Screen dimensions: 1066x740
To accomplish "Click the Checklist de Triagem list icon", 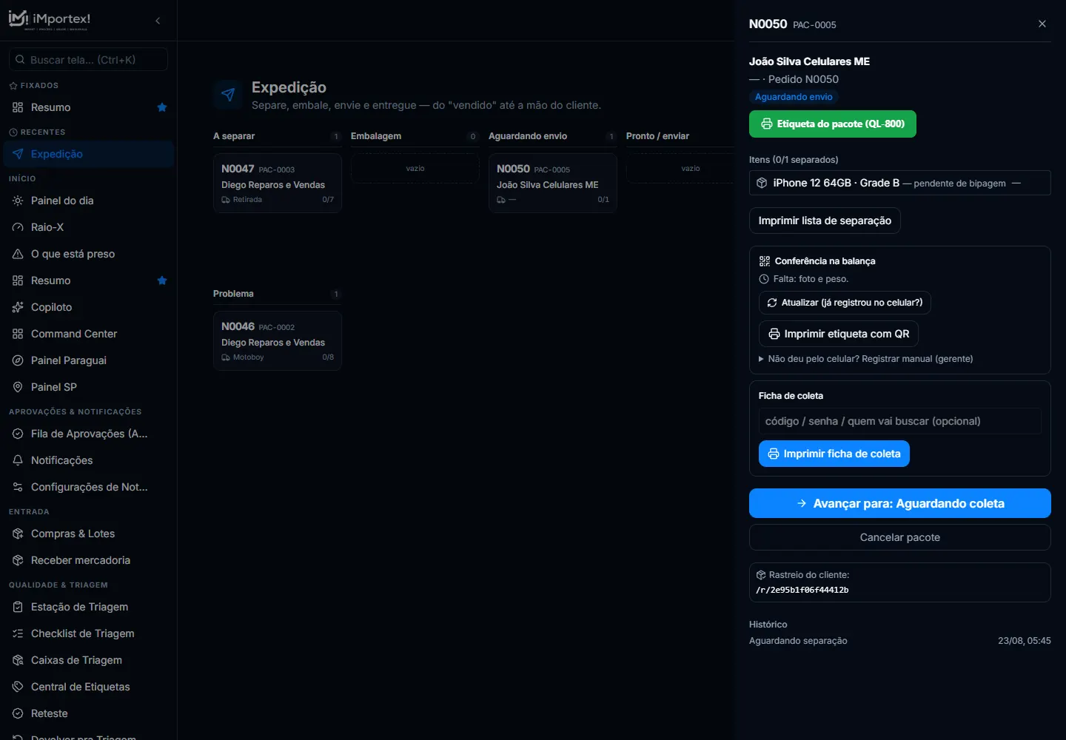I will [x=18, y=633].
